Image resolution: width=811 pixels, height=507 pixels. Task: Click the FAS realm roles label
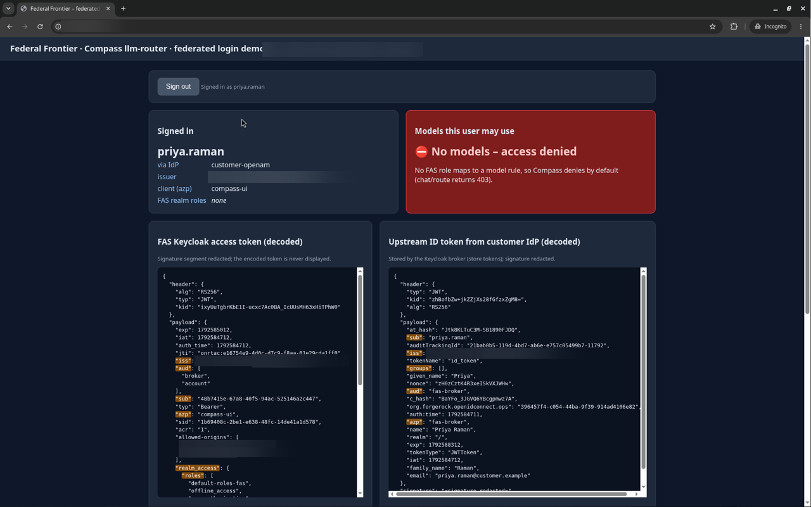(182, 200)
